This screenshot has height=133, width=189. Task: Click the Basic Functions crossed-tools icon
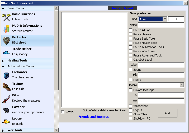tap(6, 17)
